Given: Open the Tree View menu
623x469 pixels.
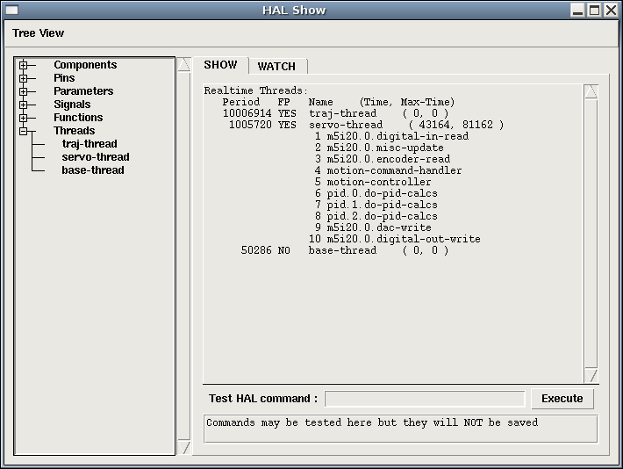Looking at the screenshot, I should coord(39,33).
